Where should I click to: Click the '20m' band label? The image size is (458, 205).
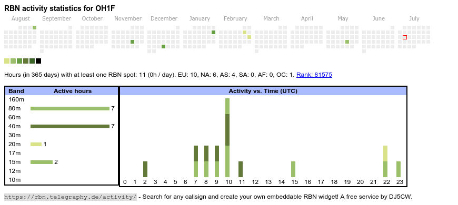pyautogui.click(x=15, y=144)
